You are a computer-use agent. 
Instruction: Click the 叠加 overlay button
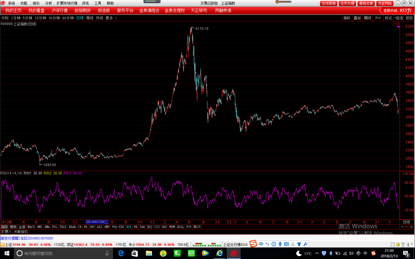(x=357, y=18)
